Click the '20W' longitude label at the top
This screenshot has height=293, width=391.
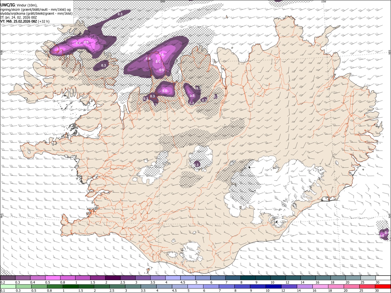tap(162, 2)
